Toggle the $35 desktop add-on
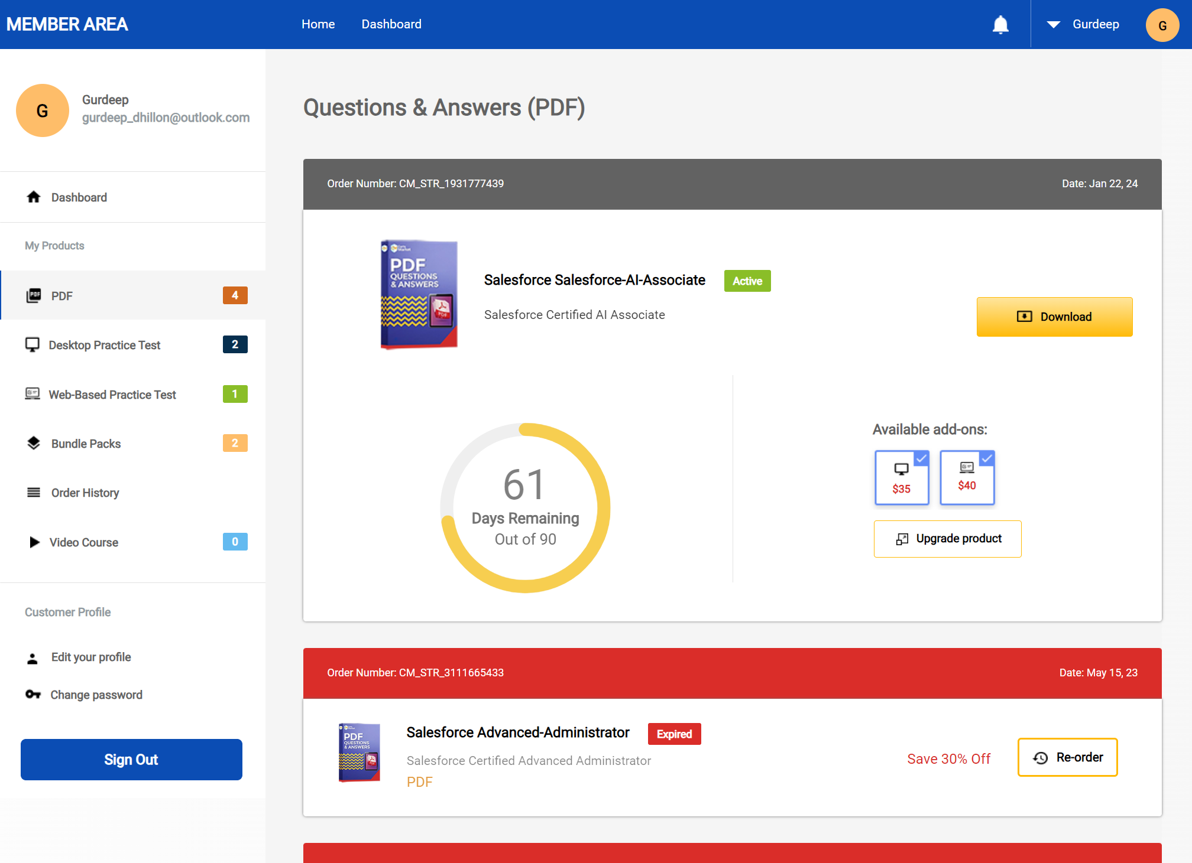The height and width of the screenshot is (863, 1192). 902,477
